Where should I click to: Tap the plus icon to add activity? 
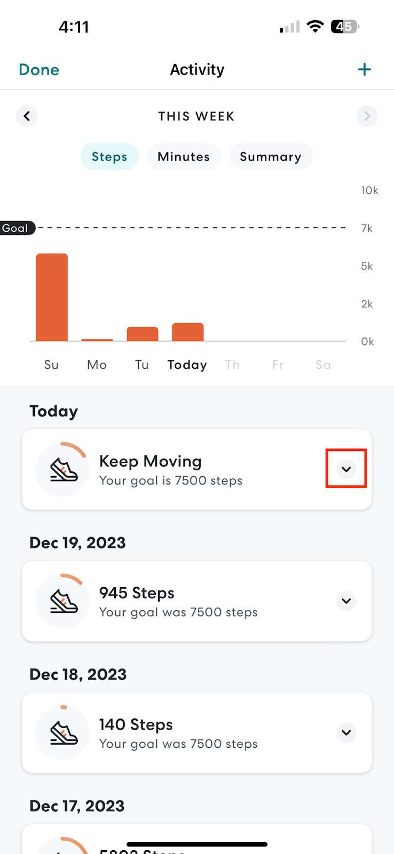(365, 69)
